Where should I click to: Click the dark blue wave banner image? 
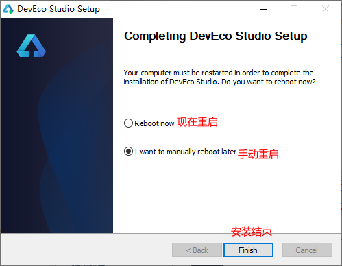click(57, 125)
